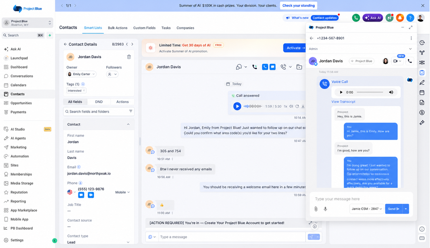Click the microphone icon in message box
Viewport: 430px width, 248px height.
pyautogui.click(x=325, y=209)
